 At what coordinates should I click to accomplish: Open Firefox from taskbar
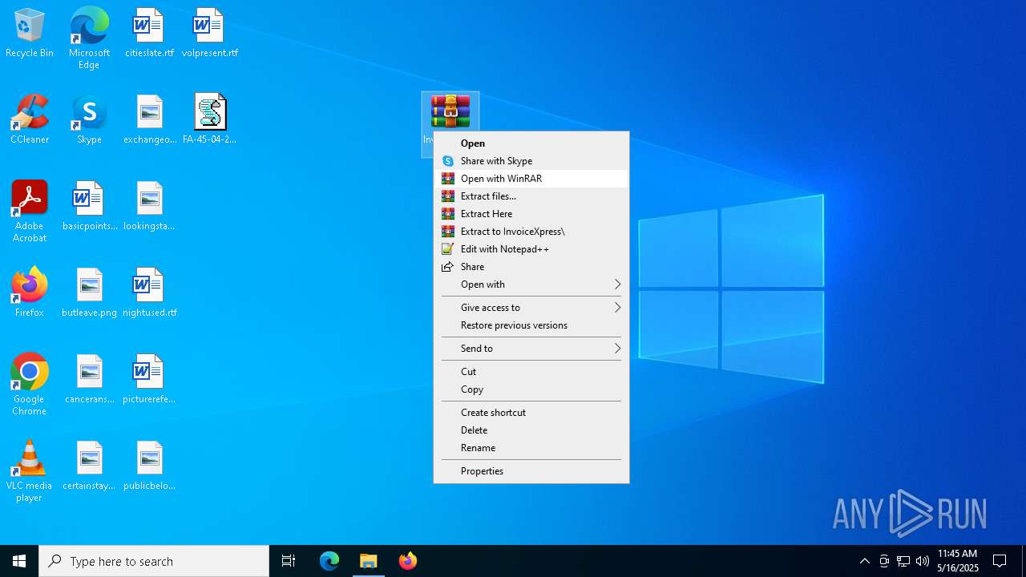[x=408, y=561]
